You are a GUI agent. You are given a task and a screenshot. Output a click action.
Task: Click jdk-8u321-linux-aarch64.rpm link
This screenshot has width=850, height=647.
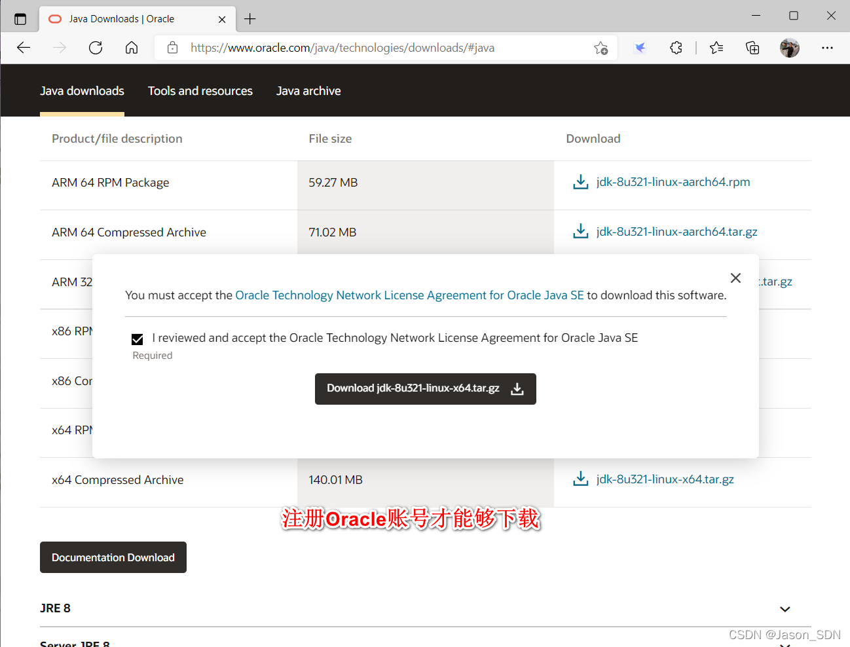673,182
